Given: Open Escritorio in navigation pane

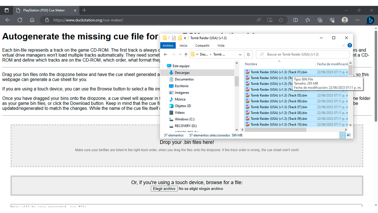Looking at the screenshot, I should pos(182,86).
